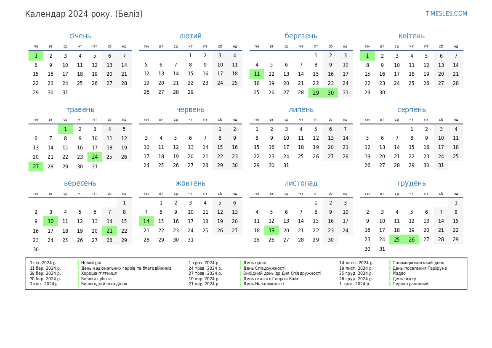This screenshot has width=492, height=348.
Task: Click highlighted December 26 date
Action: pos(412,239)
